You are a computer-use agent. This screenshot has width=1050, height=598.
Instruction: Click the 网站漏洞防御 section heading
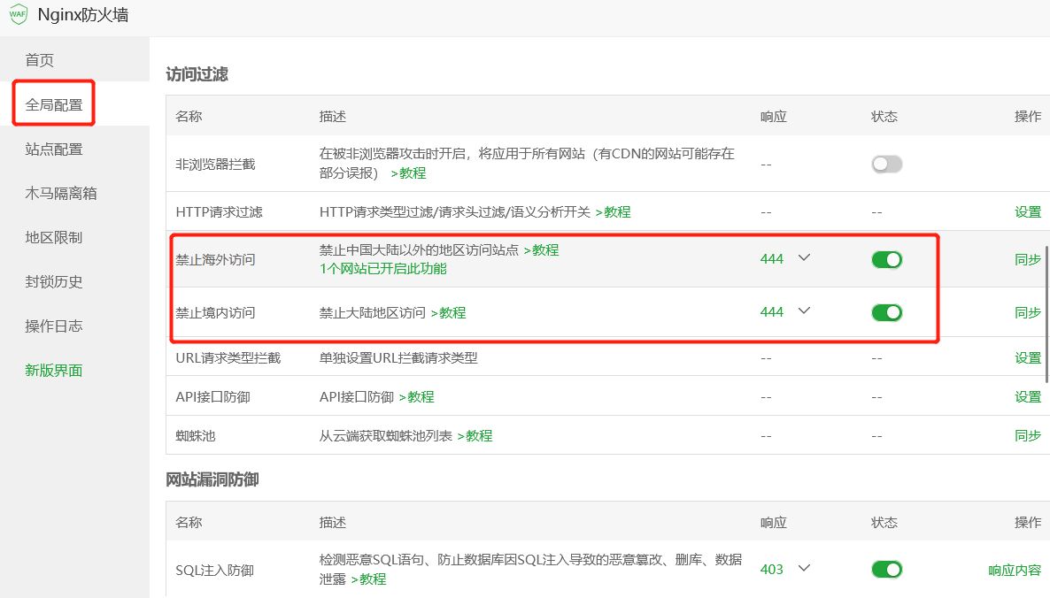point(212,479)
